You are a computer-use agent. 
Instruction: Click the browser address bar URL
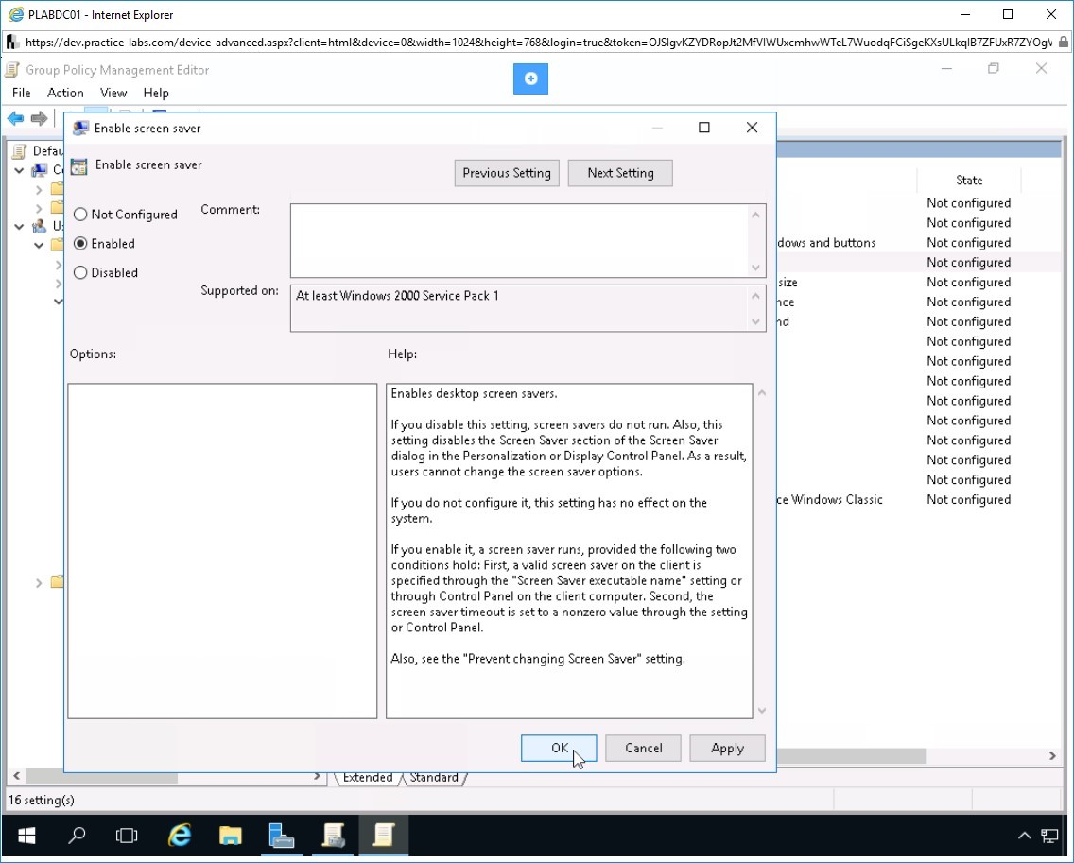coord(538,42)
